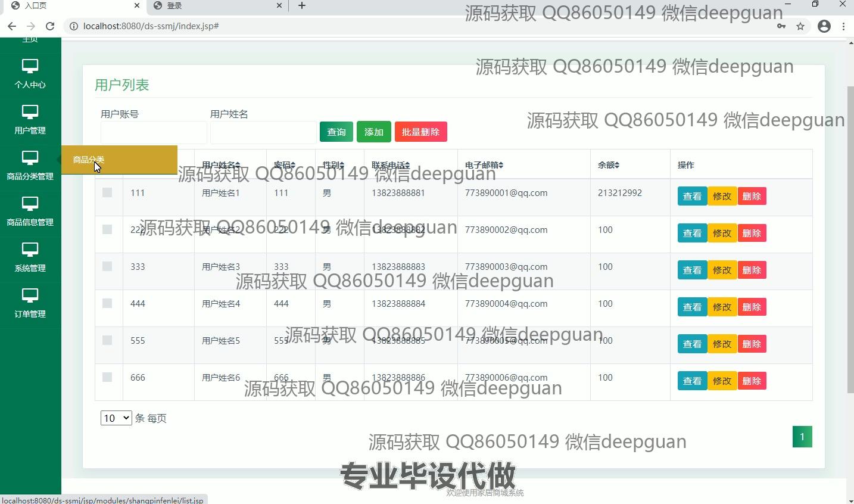Switch to the 登录 browser tab
Image resolution: width=854 pixels, height=504 pixels.
tap(217, 5)
